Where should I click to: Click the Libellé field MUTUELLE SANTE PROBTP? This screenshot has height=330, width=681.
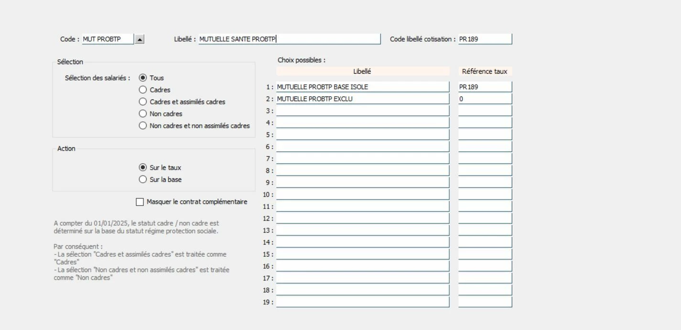pos(289,39)
